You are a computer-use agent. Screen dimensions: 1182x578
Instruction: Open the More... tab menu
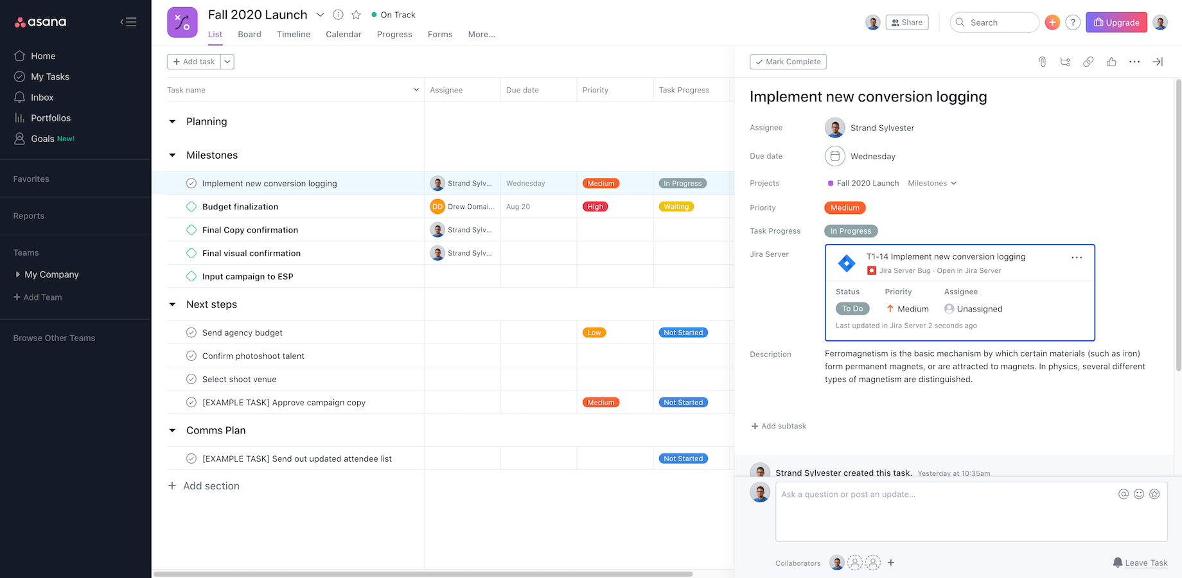pyautogui.click(x=482, y=34)
